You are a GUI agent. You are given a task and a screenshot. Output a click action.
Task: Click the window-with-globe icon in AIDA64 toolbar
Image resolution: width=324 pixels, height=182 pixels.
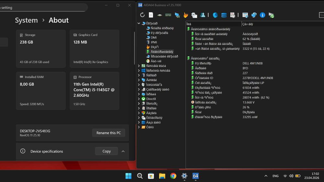(245, 15)
